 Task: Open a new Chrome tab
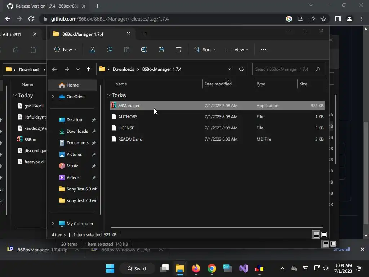[97, 6]
